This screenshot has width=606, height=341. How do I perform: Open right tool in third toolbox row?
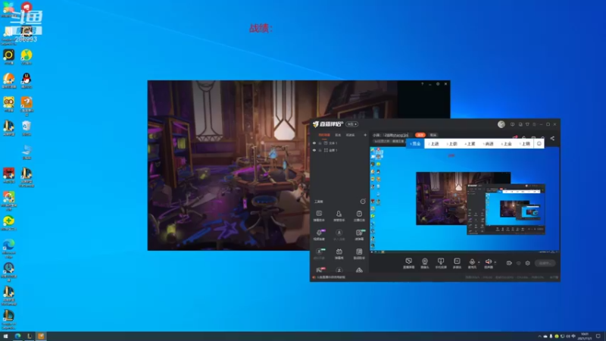pyautogui.click(x=359, y=254)
